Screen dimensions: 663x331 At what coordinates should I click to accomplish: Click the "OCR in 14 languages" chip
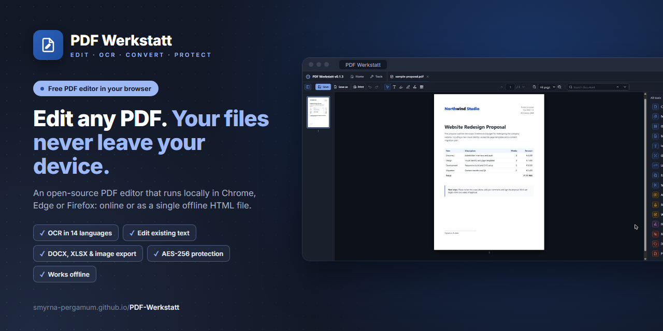76,233
